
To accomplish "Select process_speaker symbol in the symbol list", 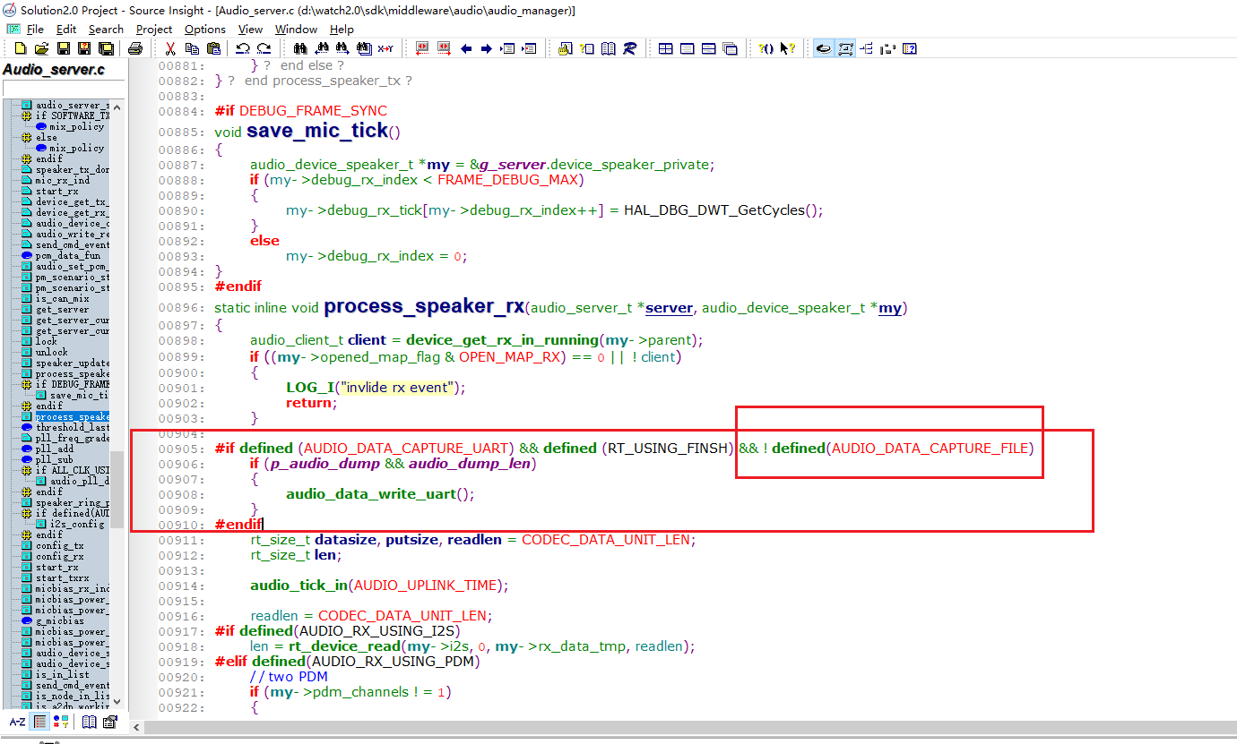I will click(72, 416).
